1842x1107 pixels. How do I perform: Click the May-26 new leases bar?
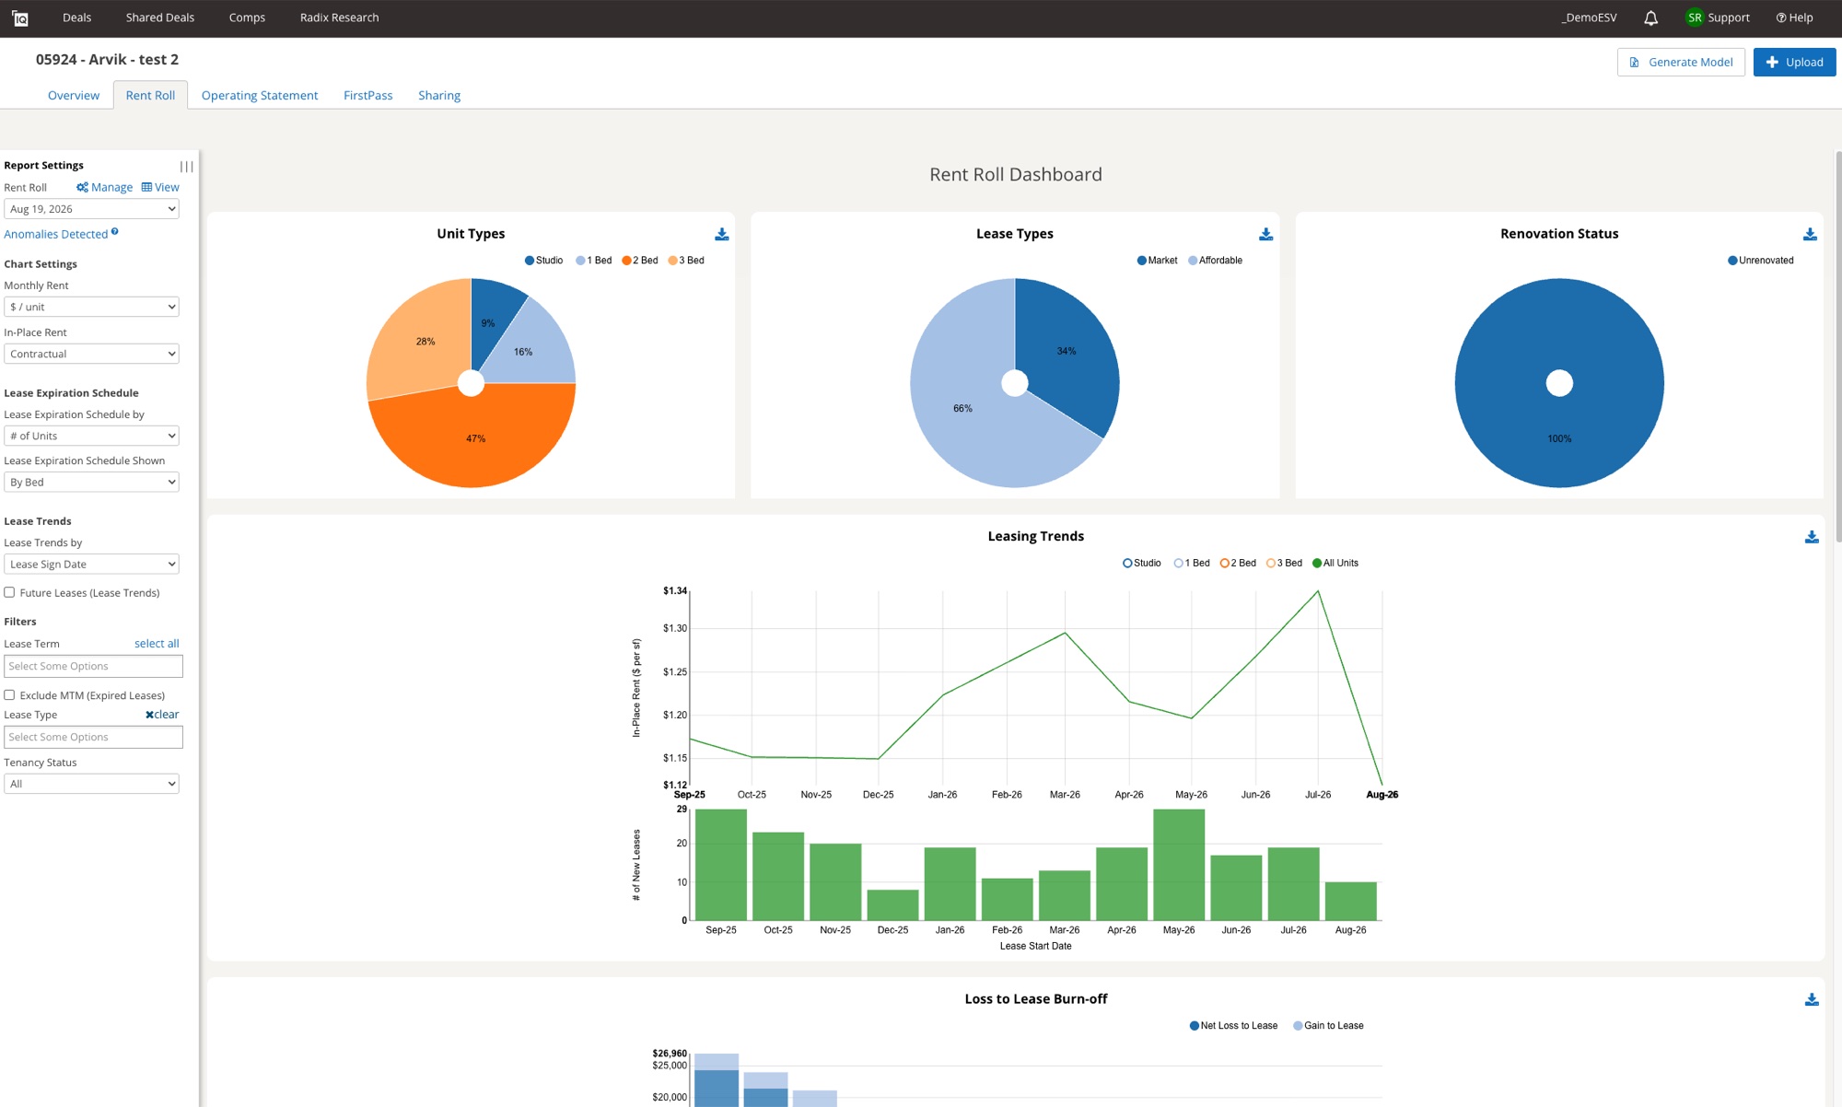[x=1179, y=865]
